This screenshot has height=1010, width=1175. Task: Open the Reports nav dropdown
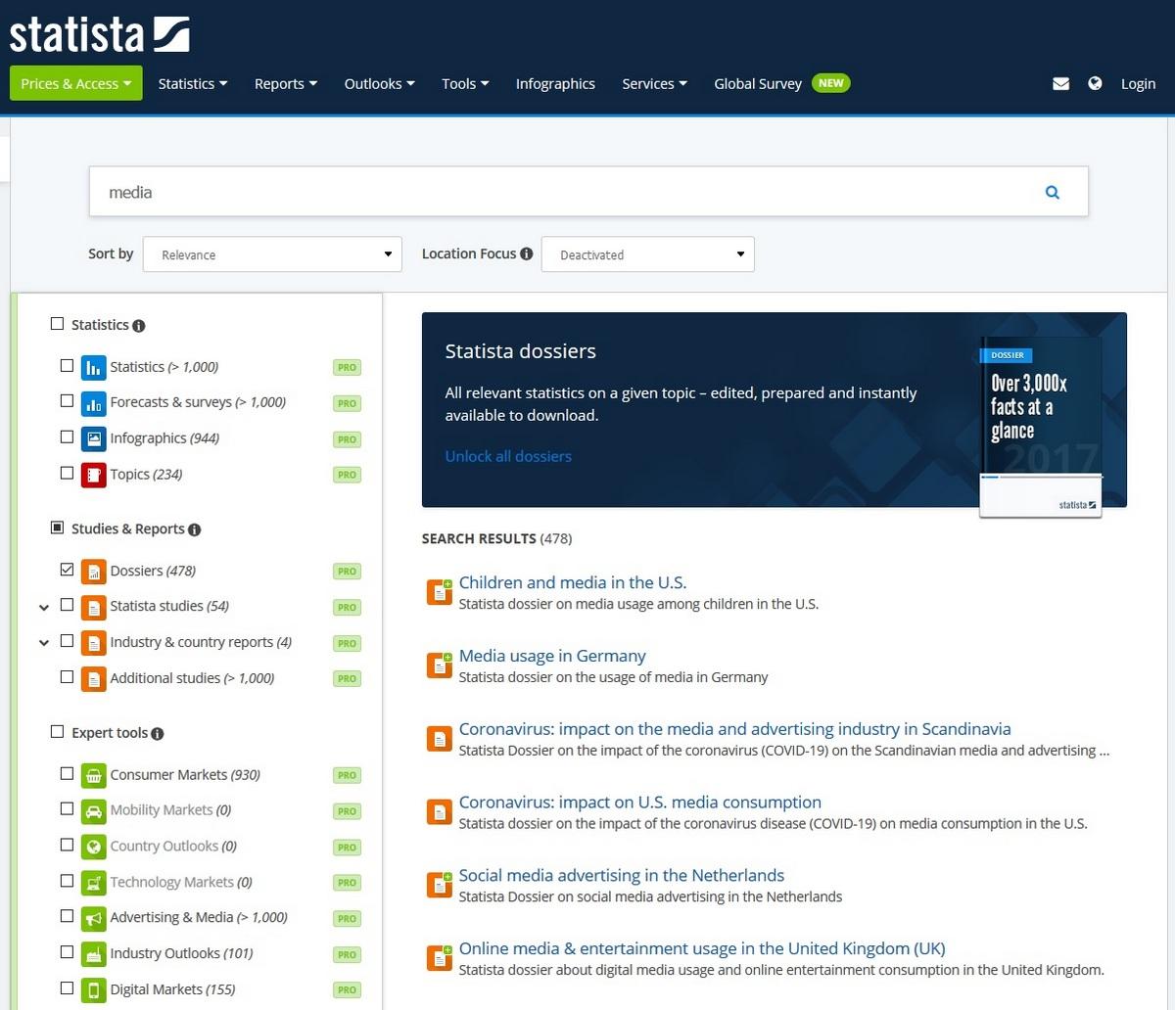286,84
